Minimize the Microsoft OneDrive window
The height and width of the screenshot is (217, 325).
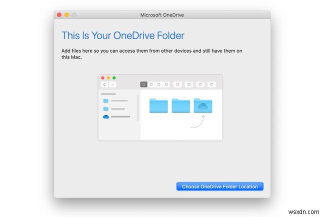pyautogui.click(x=66, y=15)
